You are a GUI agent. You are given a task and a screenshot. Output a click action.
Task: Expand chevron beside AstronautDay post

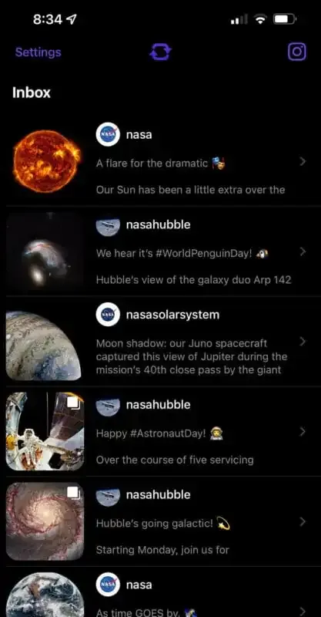(x=303, y=432)
